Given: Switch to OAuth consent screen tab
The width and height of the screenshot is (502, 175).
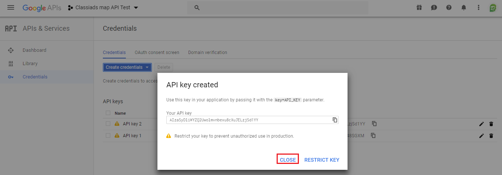Looking at the screenshot, I should tap(157, 53).
